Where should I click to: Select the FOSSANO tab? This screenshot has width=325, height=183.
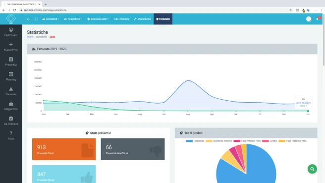pyautogui.click(x=163, y=19)
